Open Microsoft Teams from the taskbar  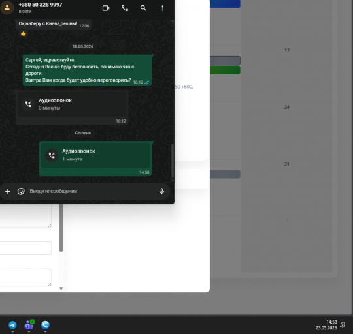click(x=29, y=325)
